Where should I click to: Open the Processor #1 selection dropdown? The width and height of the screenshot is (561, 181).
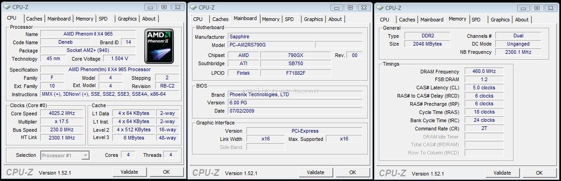coord(64,155)
